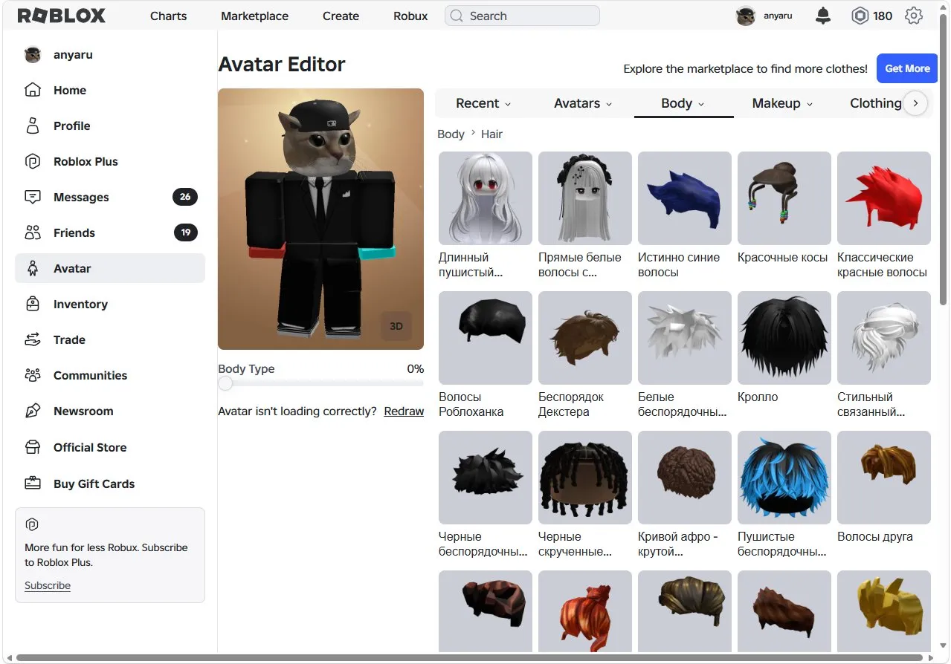Click the vertical page scrollbar

tap(944, 160)
